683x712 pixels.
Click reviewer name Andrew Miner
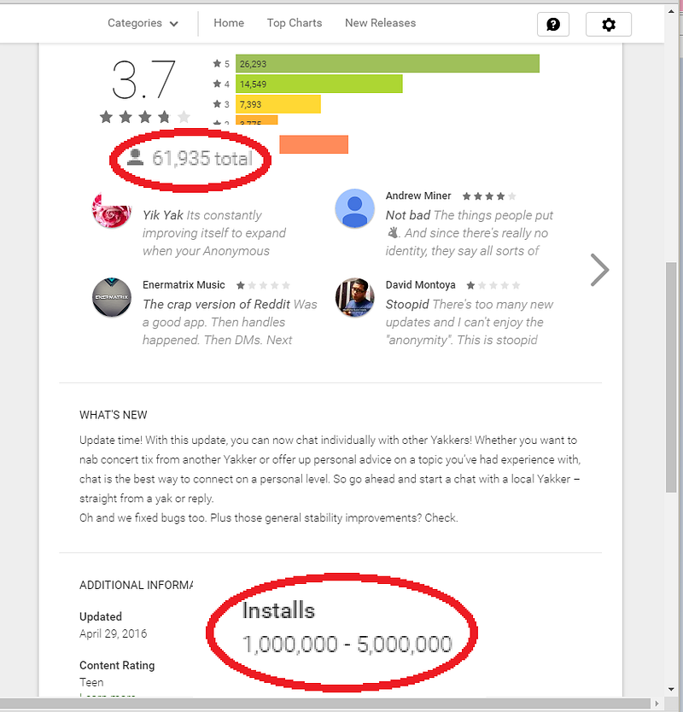(x=418, y=196)
